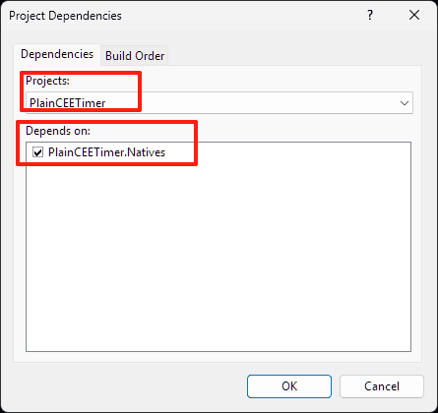This screenshot has height=413, width=438.
Task: Open the help question mark button
Action: click(x=370, y=15)
